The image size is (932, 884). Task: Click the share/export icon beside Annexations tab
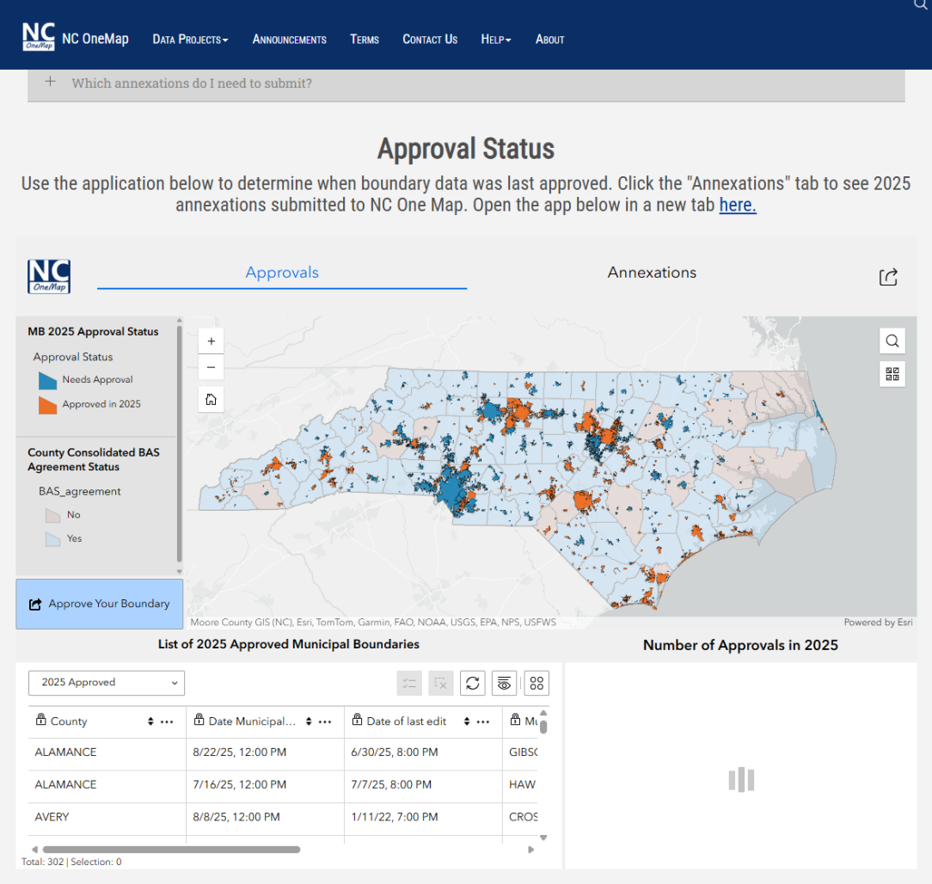click(x=887, y=277)
